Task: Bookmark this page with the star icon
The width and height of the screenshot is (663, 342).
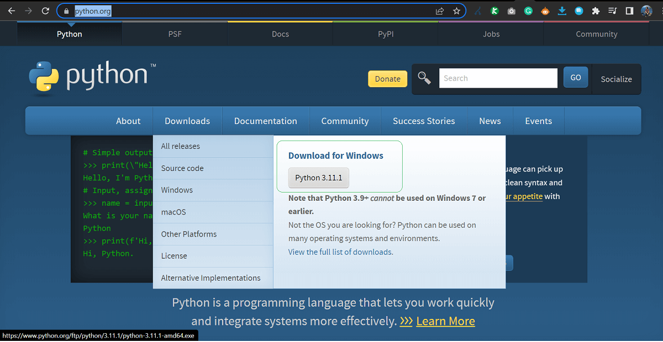Action: [x=456, y=11]
